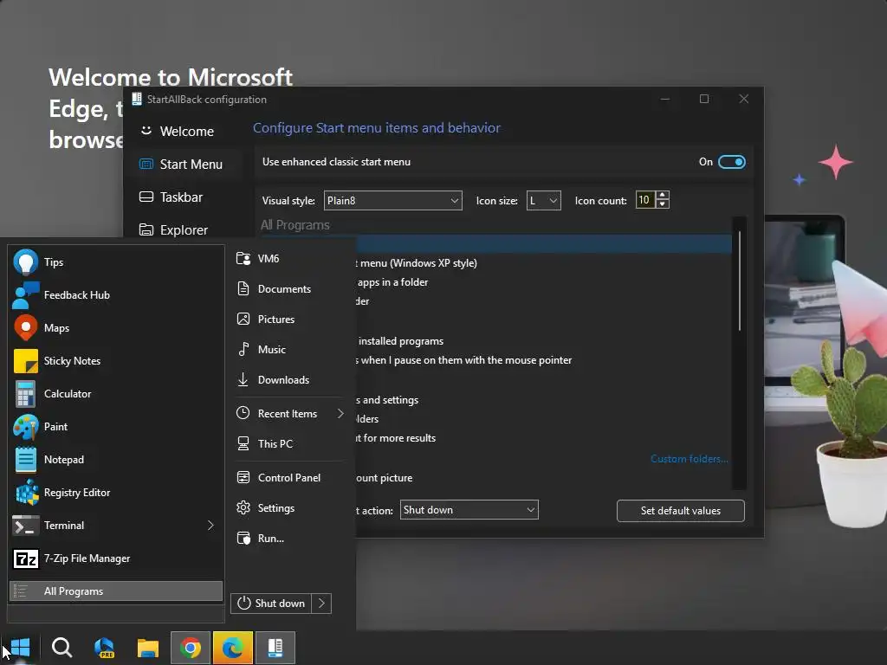Go to the Welcome section

click(x=185, y=132)
